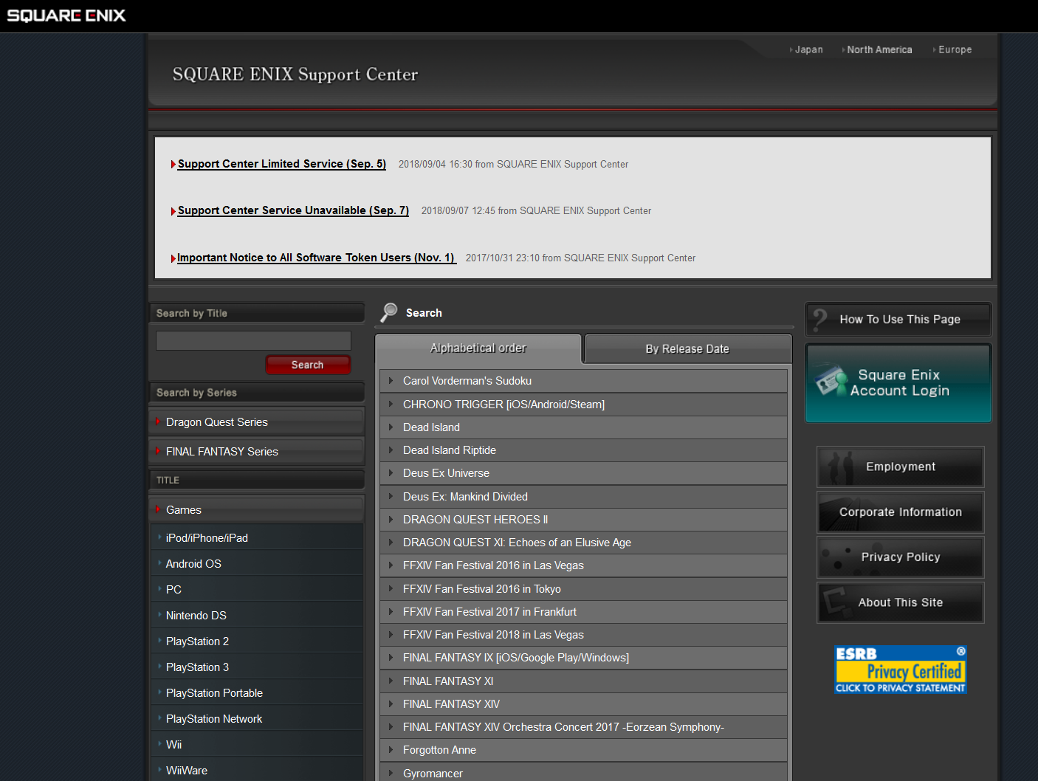
Task: Focus the Search by Title text field
Action: point(253,340)
